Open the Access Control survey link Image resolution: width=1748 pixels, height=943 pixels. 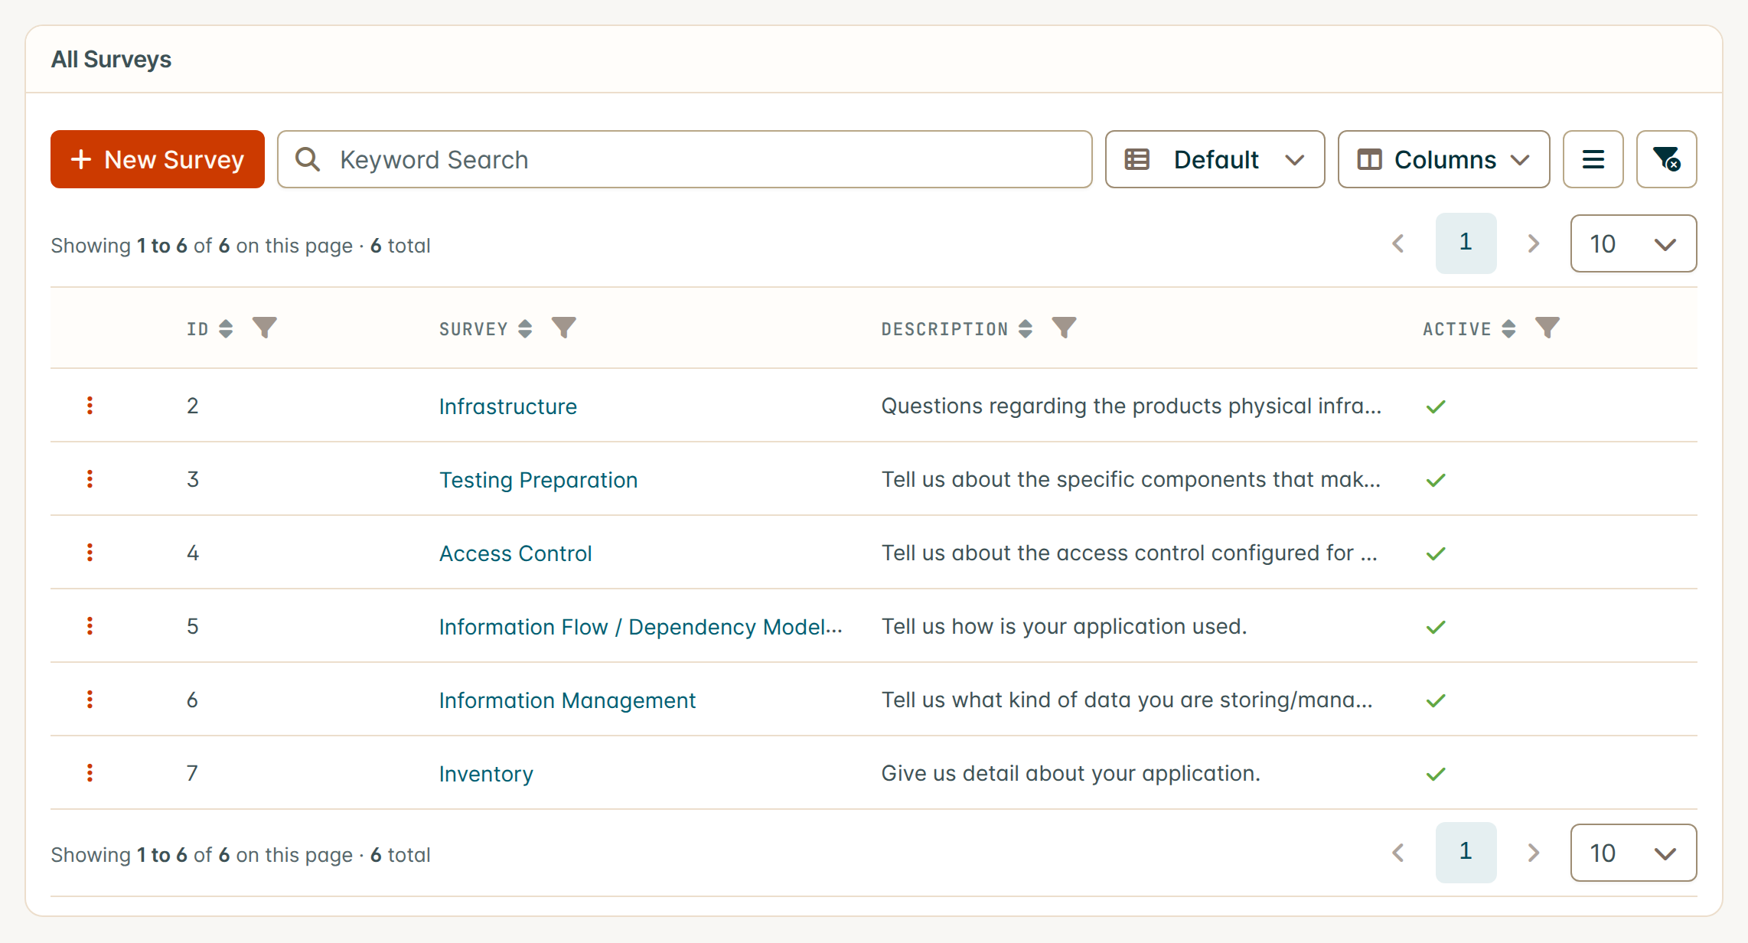(515, 553)
